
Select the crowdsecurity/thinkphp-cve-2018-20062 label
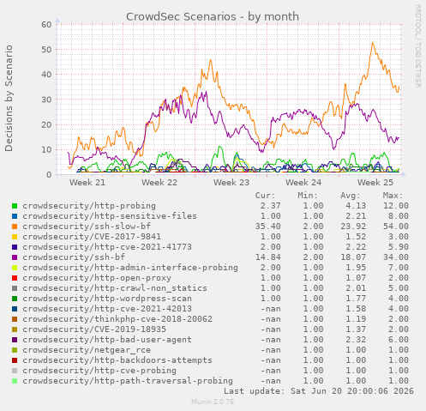pyautogui.click(x=117, y=319)
